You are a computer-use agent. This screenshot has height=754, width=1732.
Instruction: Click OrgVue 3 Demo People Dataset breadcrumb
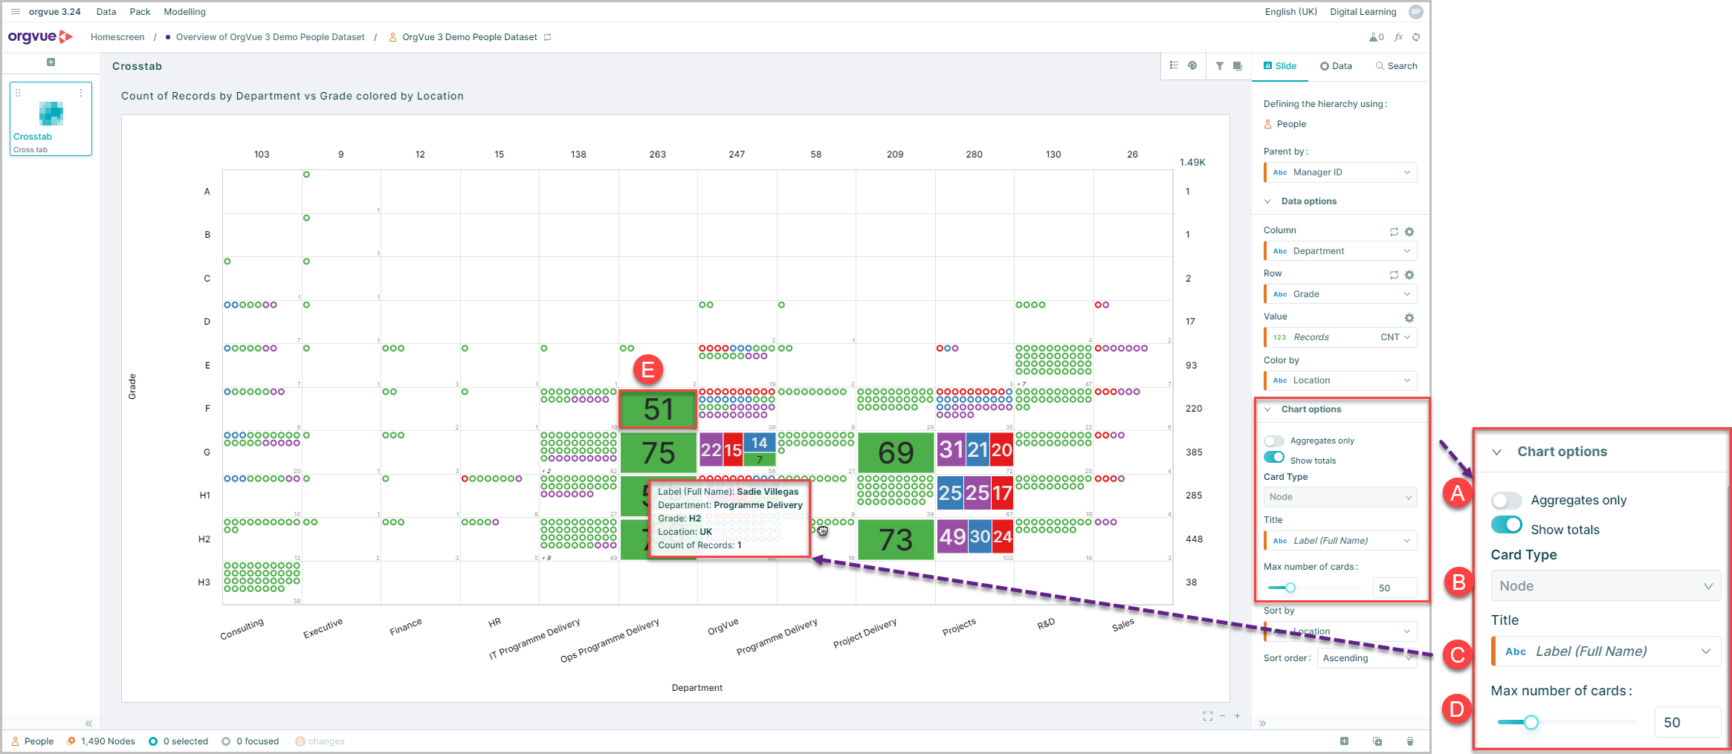470,37
